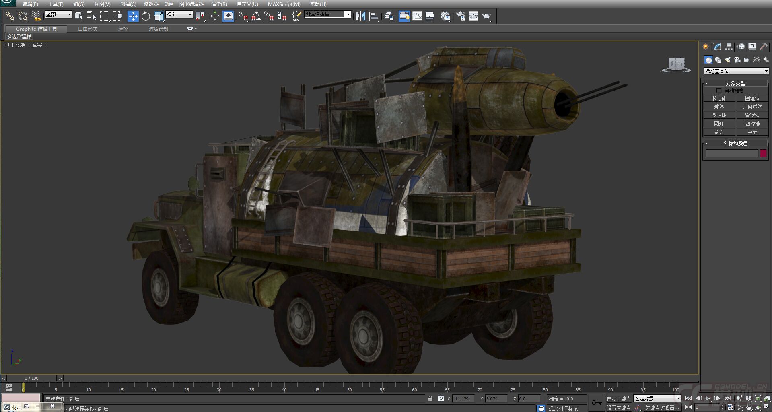Toggle the Spinner Snap button
Screen dimensions: 772x412
[x=282, y=16]
